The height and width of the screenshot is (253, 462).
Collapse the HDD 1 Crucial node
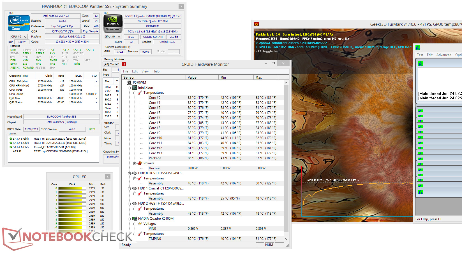coord(130,188)
